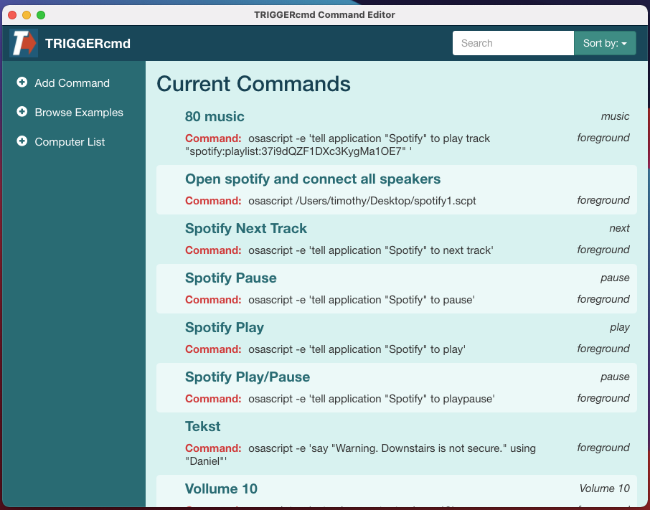Click the 'to next track' command text
650x510 pixels.
click(x=371, y=250)
